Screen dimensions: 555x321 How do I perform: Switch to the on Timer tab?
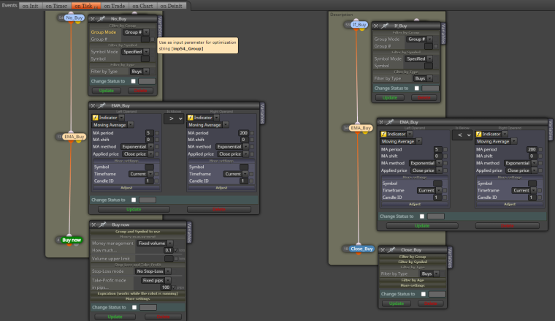pyautogui.click(x=56, y=6)
